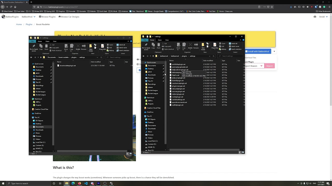Viewport: 332px width, 186px height.
Task: Click Rename icon in right Explorer window ribbon
Action: (x=196, y=46)
